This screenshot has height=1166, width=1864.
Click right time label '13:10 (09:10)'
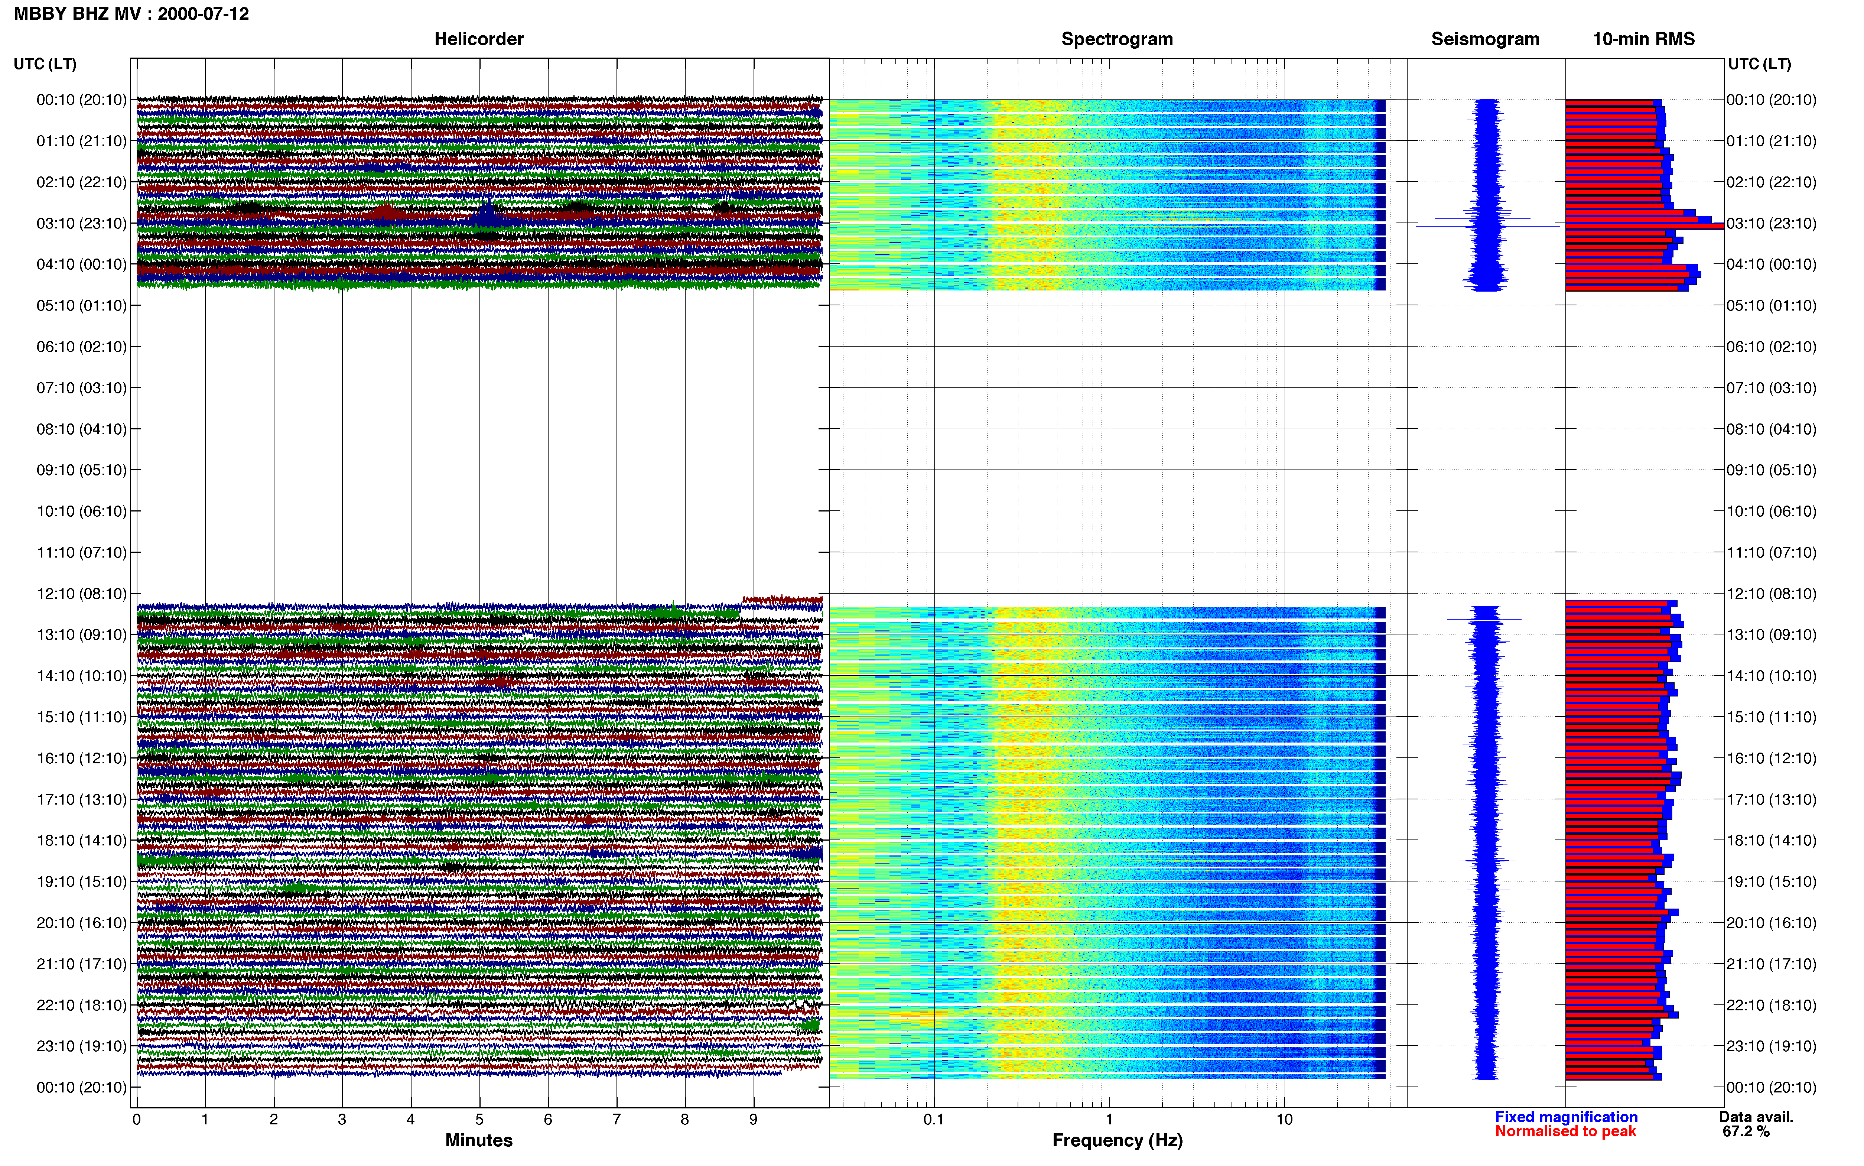pos(1772,635)
